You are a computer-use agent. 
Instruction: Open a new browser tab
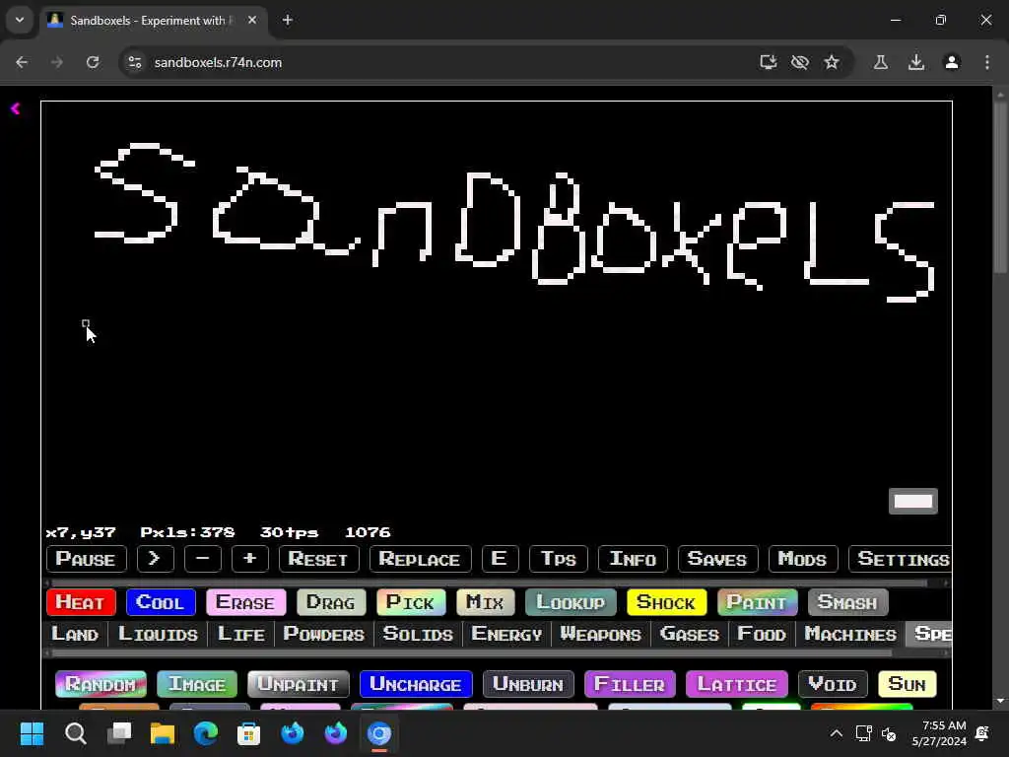click(288, 20)
